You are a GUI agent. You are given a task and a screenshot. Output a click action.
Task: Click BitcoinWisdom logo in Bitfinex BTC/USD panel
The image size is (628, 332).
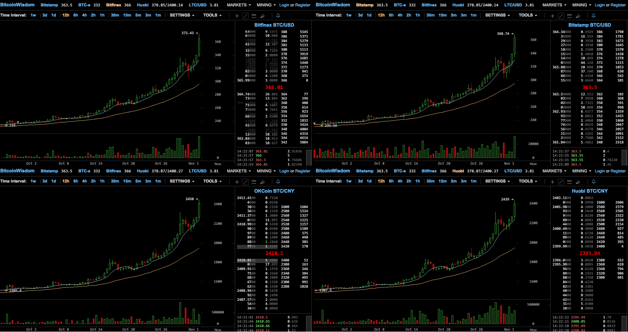(x=17, y=5)
